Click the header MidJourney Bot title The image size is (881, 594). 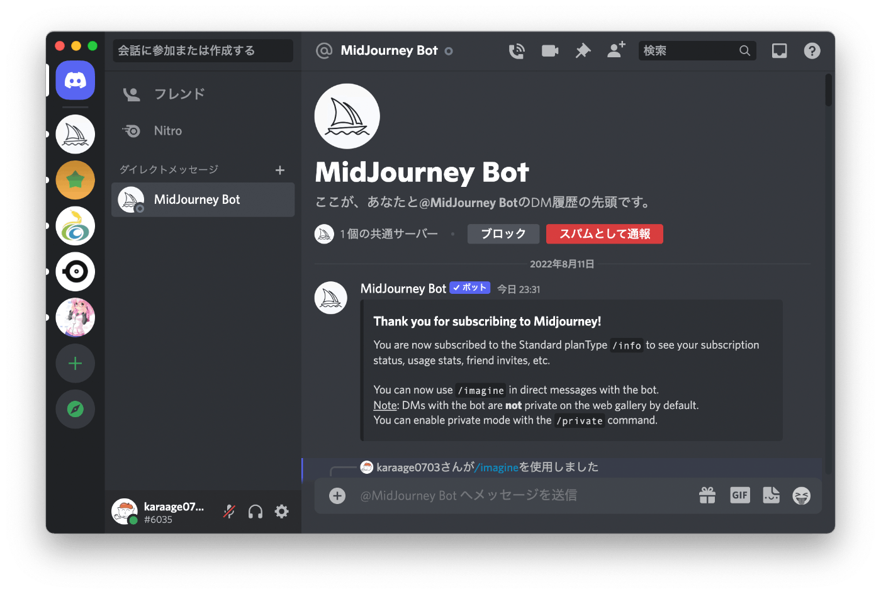pyautogui.click(x=389, y=51)
